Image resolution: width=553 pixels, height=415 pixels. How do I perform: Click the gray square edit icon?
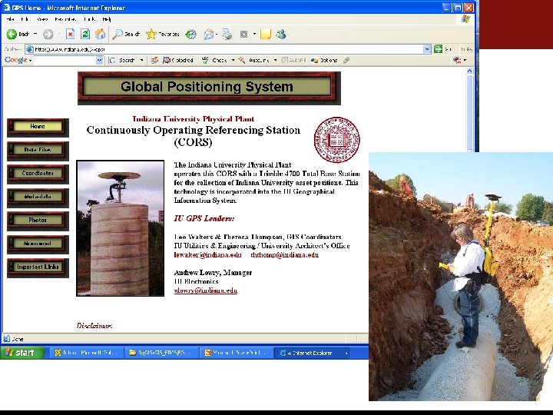pos(243,35)
